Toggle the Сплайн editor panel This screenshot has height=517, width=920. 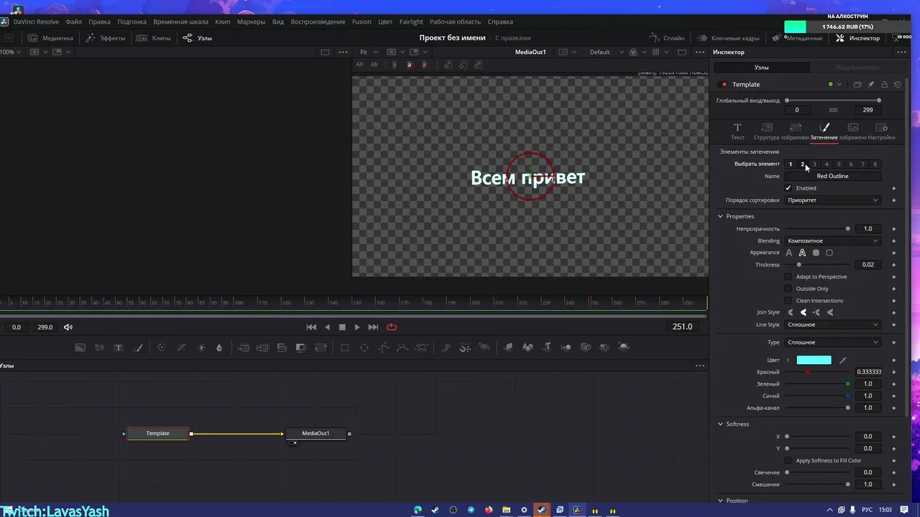pos(667,38)
